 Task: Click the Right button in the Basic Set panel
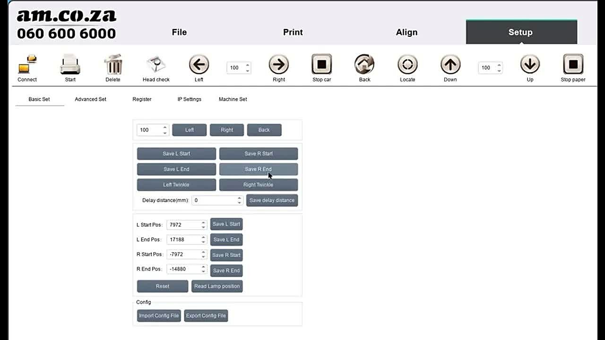(227, 130)
